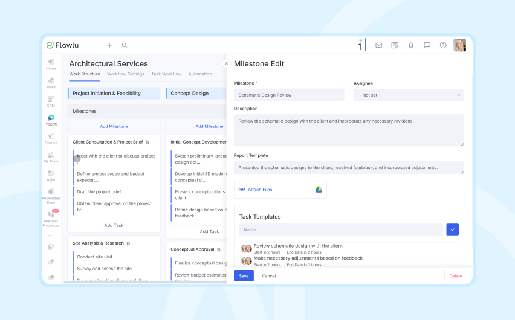The width and height of the screenshot is (515, 320).
Task: Close the Milestone Edit panel
Action: click(x=227, y=63)
